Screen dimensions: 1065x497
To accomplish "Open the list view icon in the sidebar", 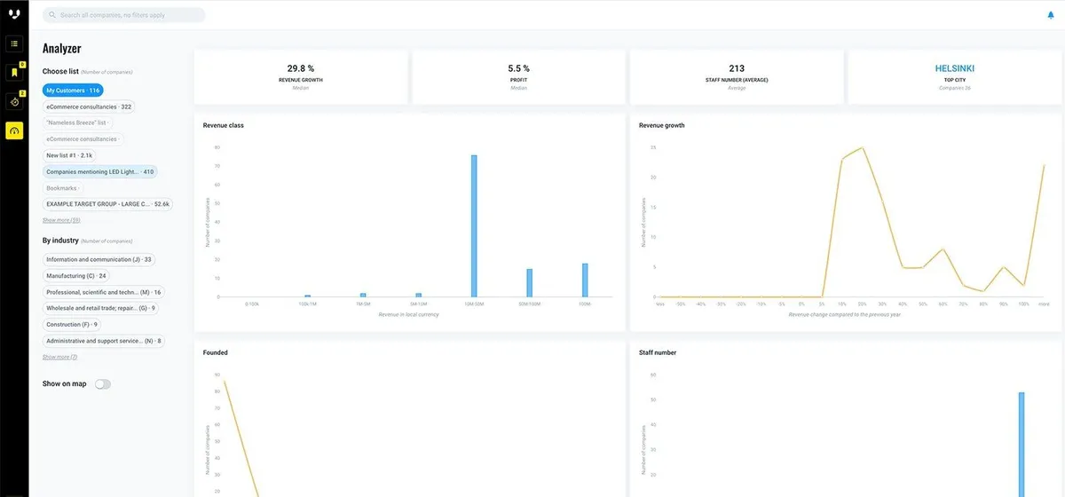I will 14,43.
